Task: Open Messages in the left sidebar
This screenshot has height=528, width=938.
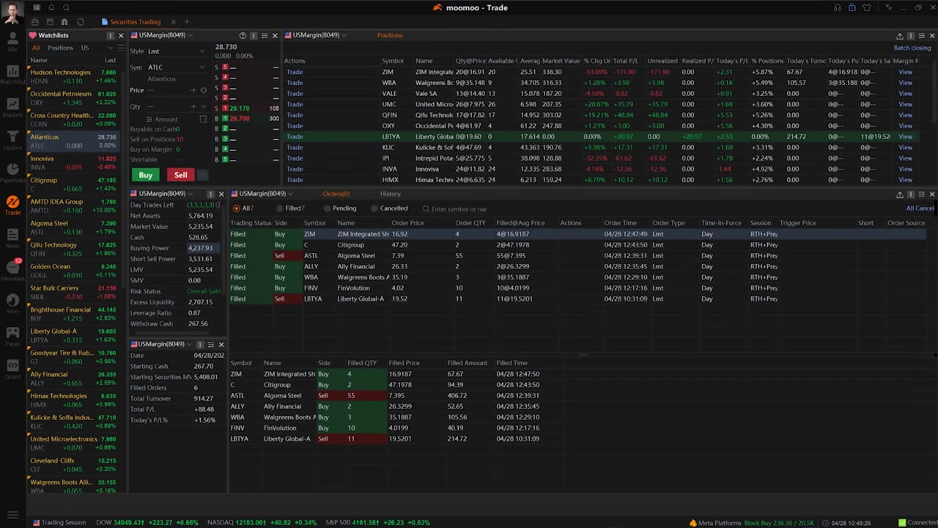Action: (x=12, y=271)
